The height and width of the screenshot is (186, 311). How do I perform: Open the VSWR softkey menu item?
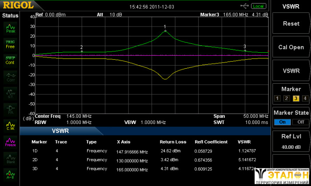[x=291, y=70]
